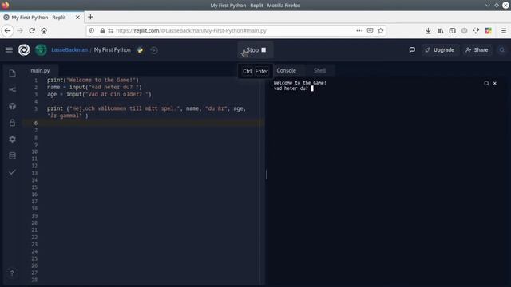Select the editor console pane splitter handle
Screen dimensions: 511x287
click(x=266, y=175)
